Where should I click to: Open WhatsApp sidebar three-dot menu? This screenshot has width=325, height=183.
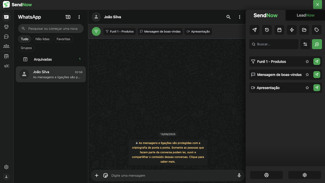point(79,17)
